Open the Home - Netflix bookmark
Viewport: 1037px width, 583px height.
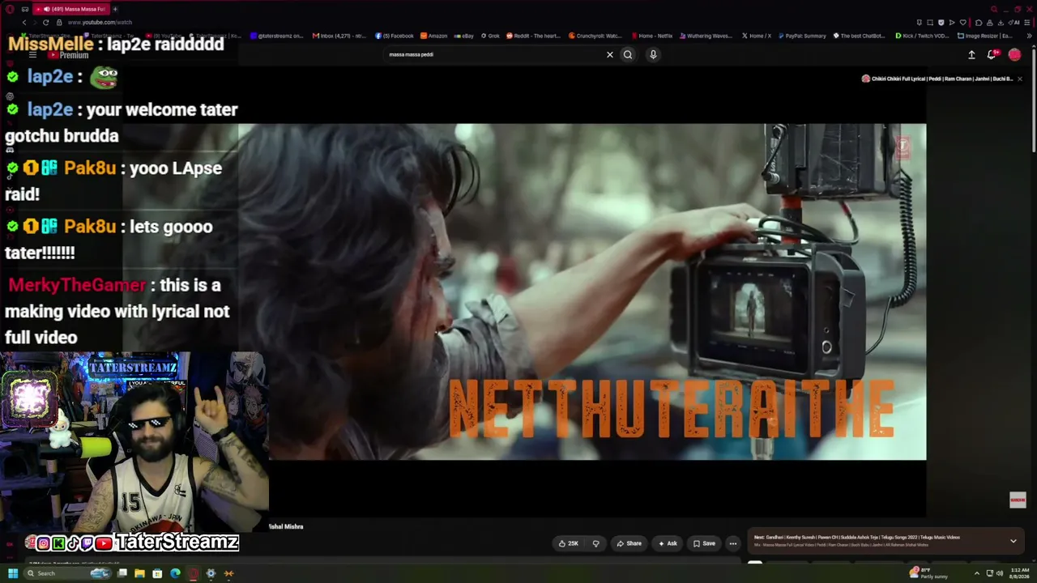point(651,36)
